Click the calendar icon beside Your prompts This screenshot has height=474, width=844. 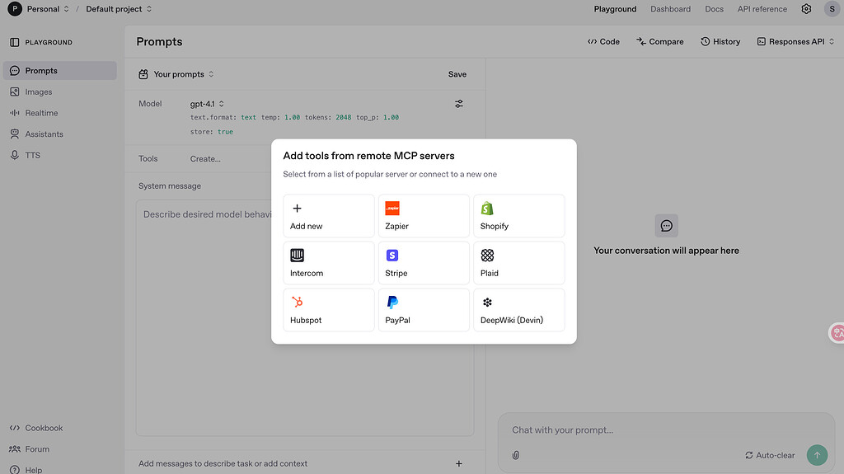click(x=143, y=74)
